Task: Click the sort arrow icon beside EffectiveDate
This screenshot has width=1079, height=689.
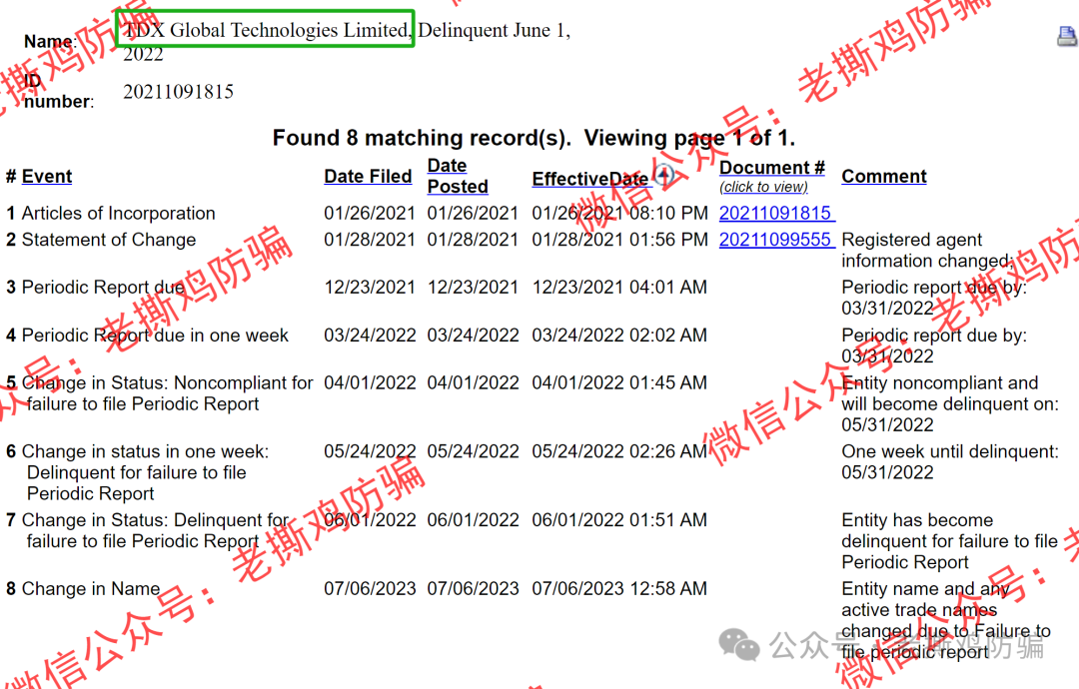Action: 664,176
